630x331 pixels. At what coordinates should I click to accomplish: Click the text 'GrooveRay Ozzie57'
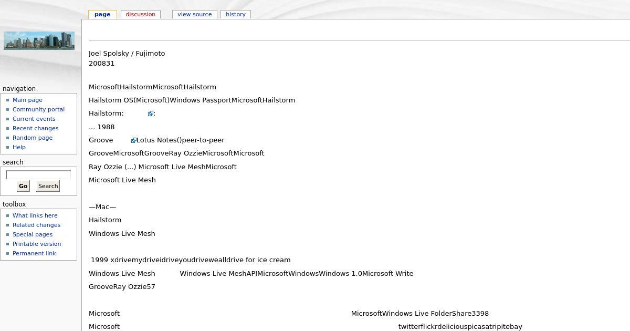(x=122, y=286)
